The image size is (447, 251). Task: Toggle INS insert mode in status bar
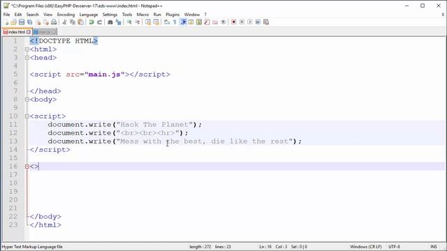434,247
